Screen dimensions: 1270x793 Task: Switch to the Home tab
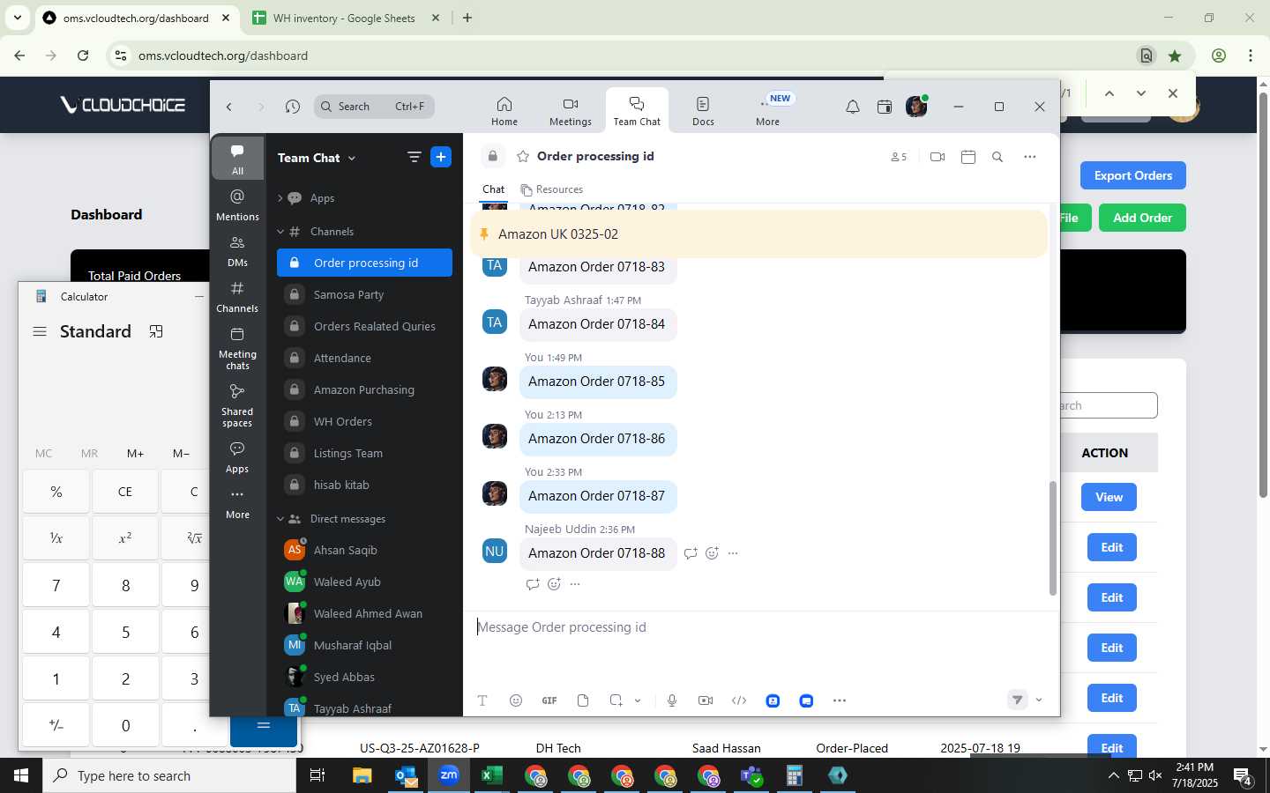coord(504,111)
